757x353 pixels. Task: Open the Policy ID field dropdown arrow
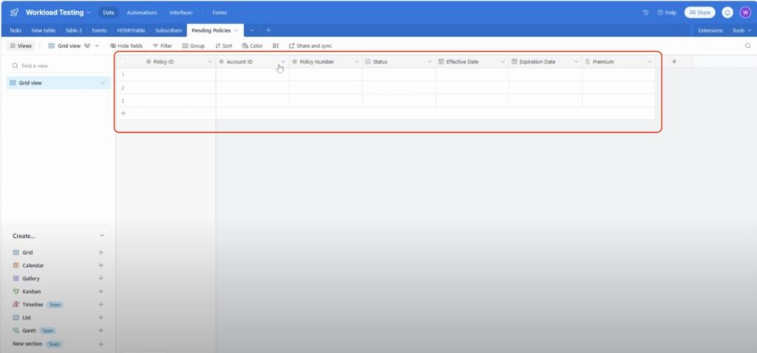[209, 62]
